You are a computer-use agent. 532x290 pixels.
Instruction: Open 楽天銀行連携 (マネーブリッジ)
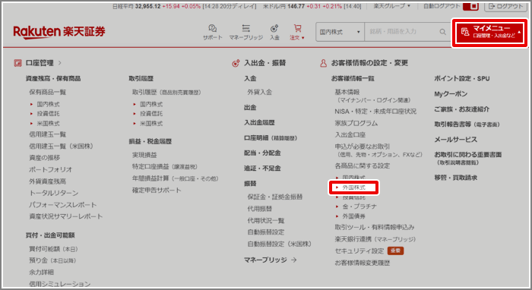tap(375, 239)
